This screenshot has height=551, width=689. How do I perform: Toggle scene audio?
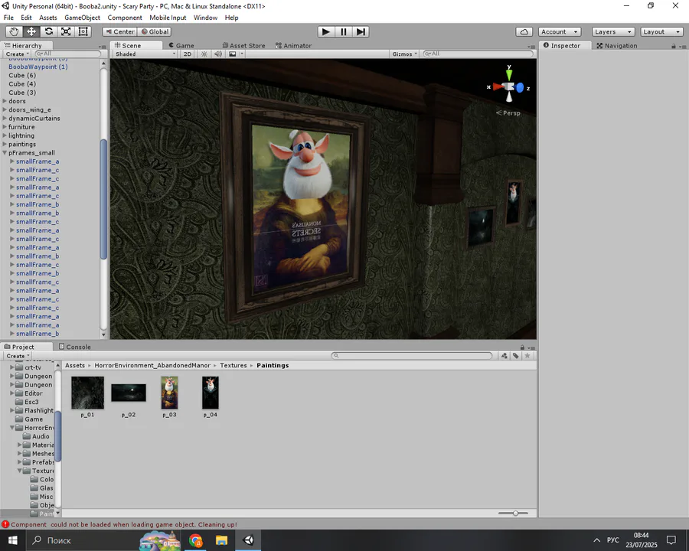[218, 54]
